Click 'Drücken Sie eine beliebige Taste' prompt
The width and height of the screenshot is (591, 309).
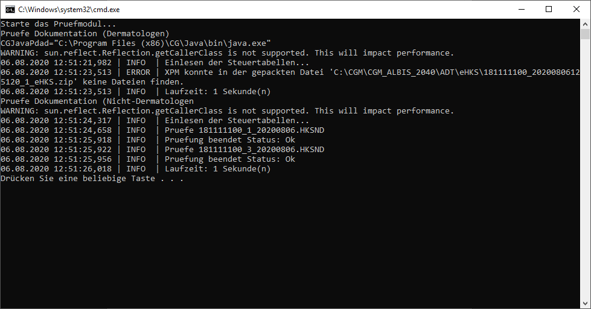[78, 178]
